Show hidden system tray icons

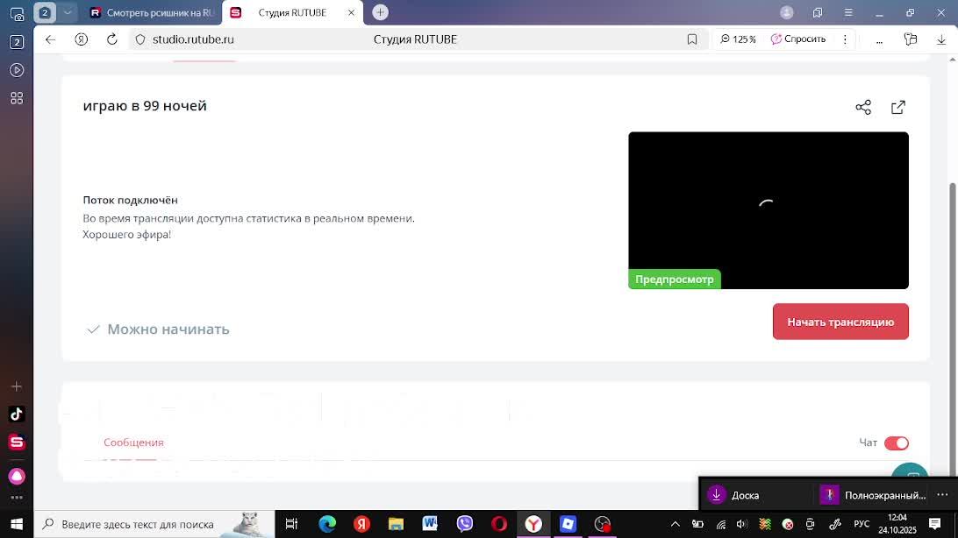[676, 524]
